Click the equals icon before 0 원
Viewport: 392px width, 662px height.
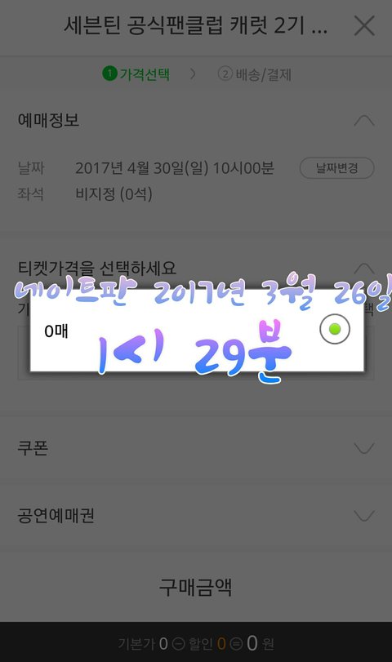click(237, 644)
